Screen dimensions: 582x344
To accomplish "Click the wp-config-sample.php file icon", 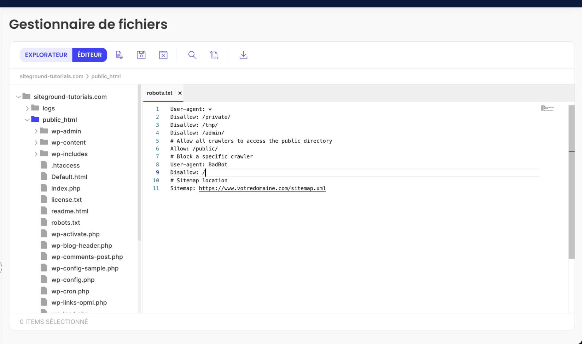I will 44,268.
